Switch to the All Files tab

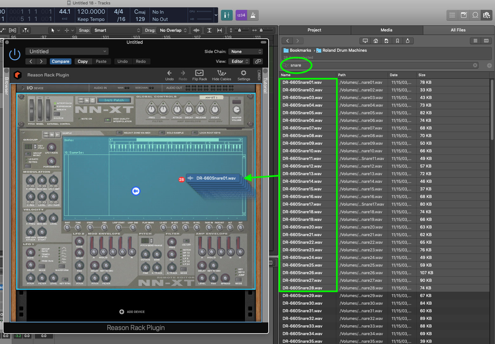[458, 30]
